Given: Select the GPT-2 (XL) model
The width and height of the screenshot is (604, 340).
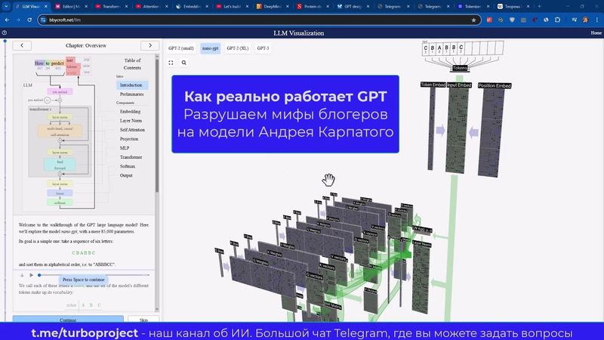Looking at the screenshot, I should (238, 48).
